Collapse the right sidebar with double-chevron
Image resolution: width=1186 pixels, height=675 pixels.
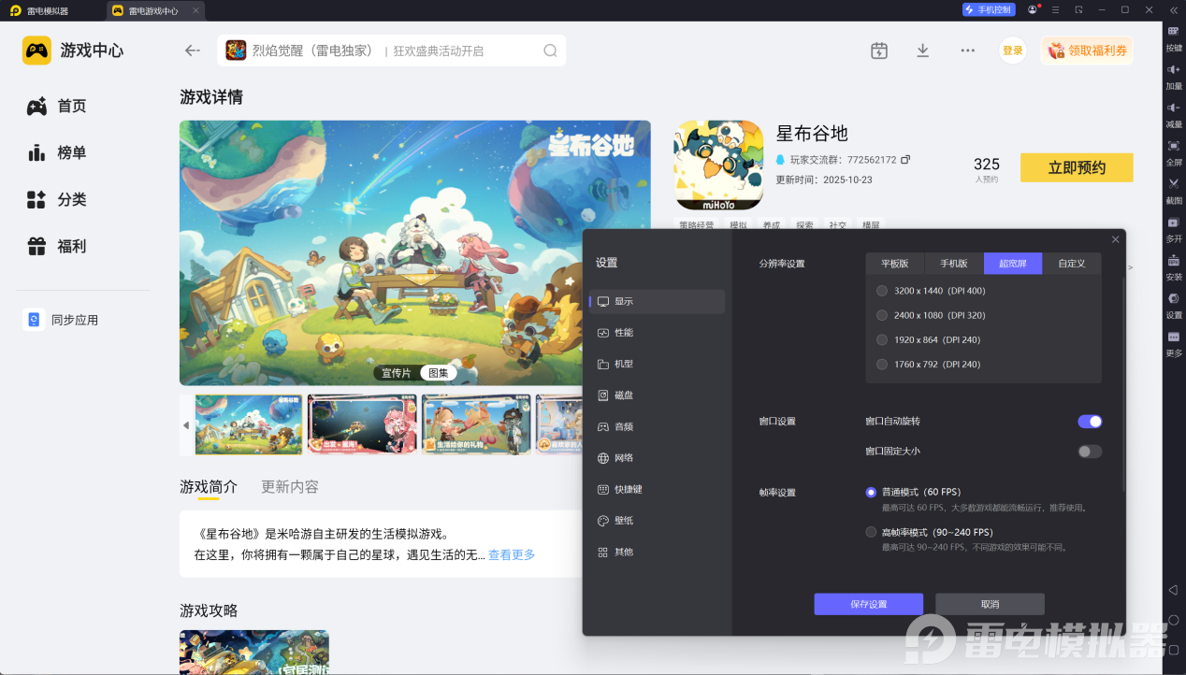(x=1173, y=10)
